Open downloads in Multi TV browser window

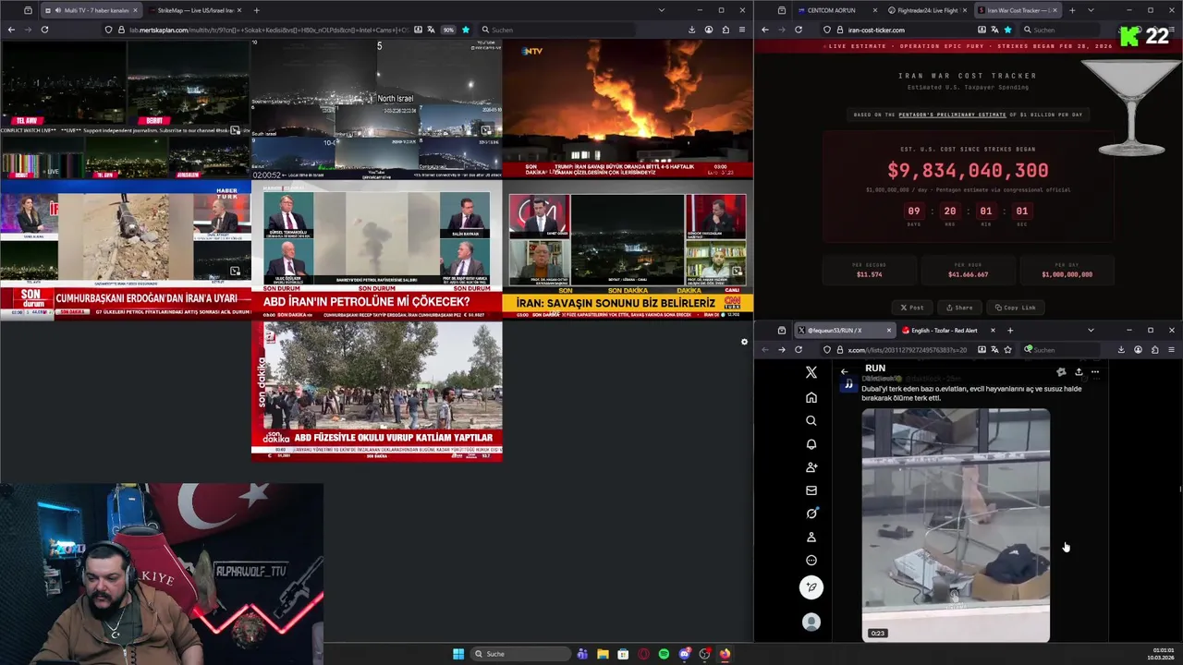pos(691,30)
